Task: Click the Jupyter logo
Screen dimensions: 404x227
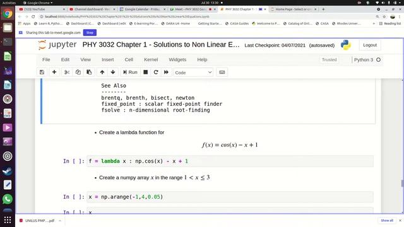Action: coord(57,45)
